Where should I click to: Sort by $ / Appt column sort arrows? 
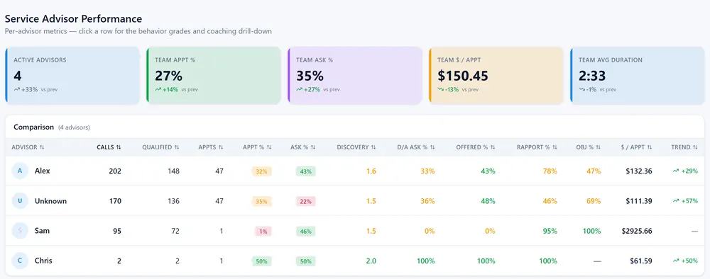650,147
